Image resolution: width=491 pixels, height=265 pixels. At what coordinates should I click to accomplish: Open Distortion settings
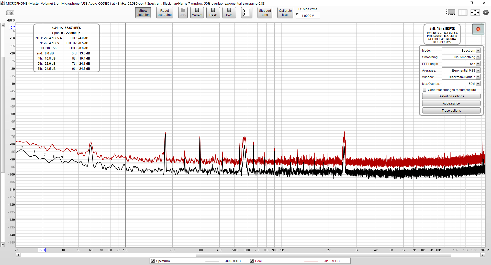point(451,96)
